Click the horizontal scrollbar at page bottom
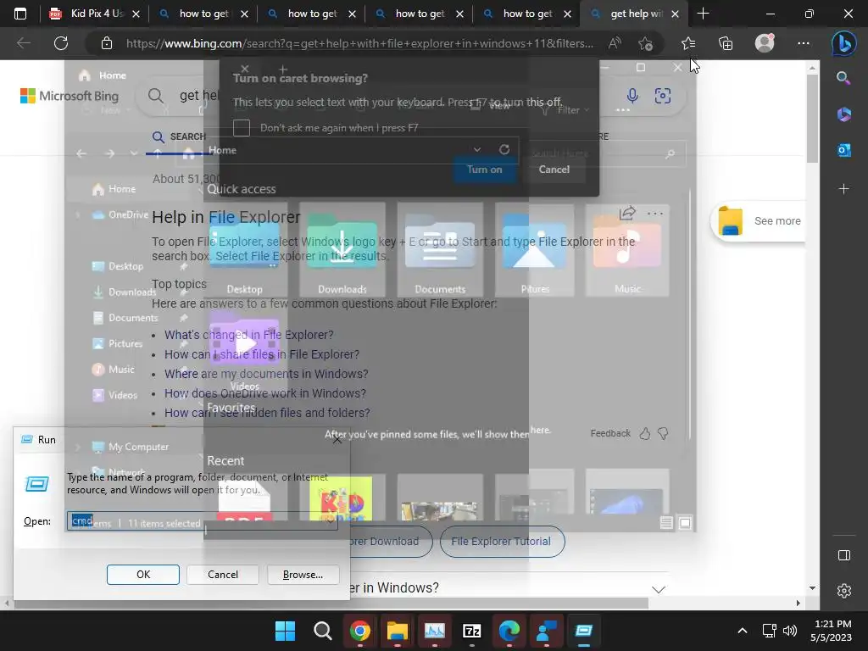This screenshot has height=651, width=868. 331,603
